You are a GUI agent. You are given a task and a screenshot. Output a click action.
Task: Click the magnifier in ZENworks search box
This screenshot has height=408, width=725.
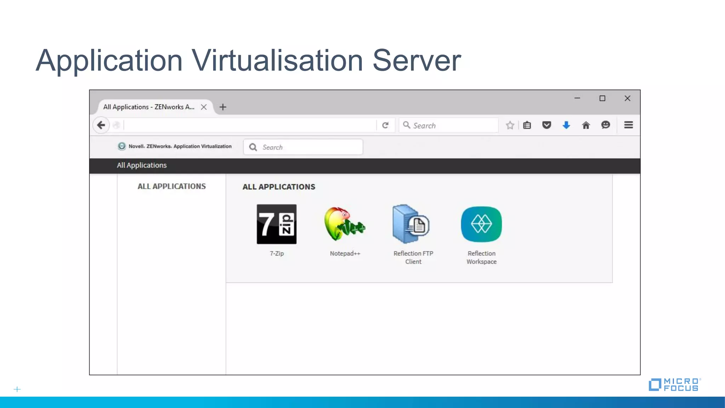(x=253, y=147)
